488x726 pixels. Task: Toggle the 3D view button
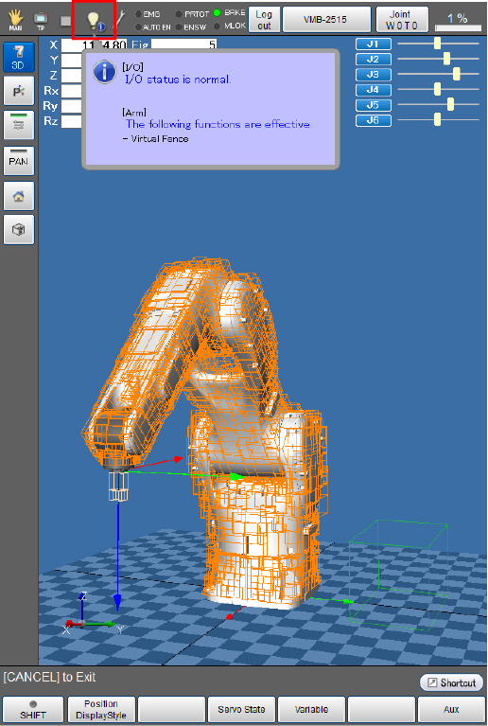pos(19,58)
